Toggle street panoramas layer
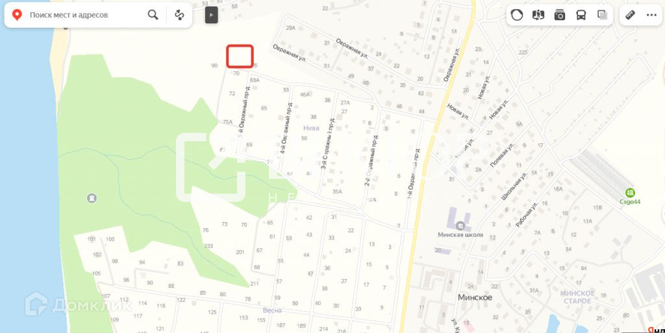Image resolution: width=665 pixels, height=333 pixels. point(538,16)
